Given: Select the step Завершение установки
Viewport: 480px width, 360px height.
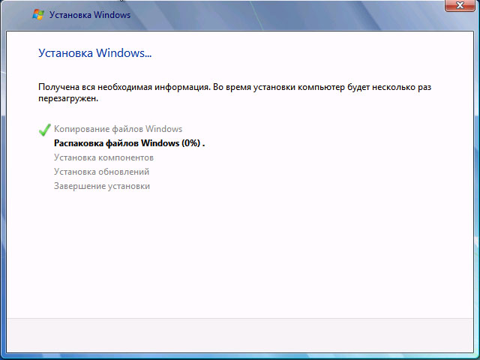Looking at the screenshot, I should 102,186.
